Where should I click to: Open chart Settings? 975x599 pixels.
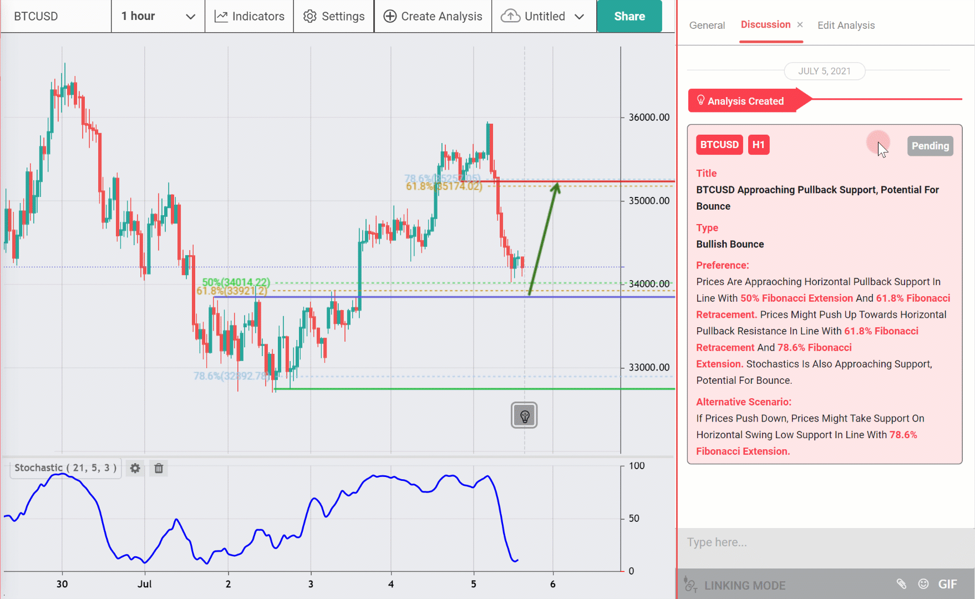coord(334,16)
